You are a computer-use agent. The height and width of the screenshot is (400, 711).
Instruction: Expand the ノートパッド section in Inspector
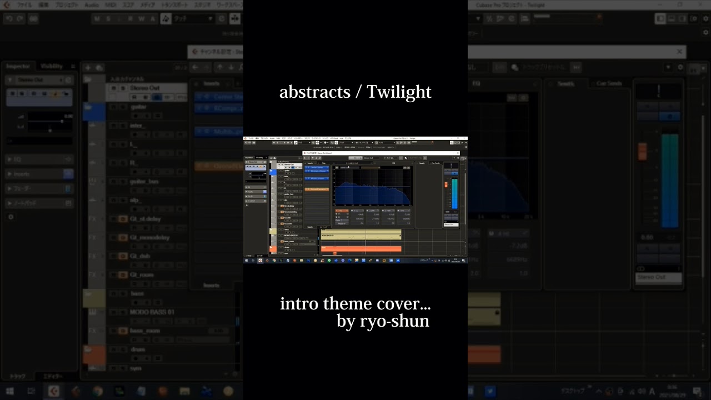click(x=39, y=203)
